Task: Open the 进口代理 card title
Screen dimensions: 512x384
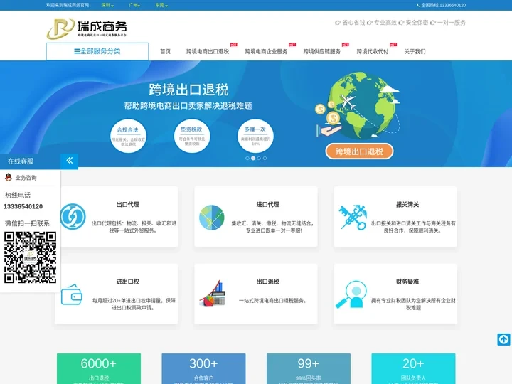Action: (x=268, y=204)
